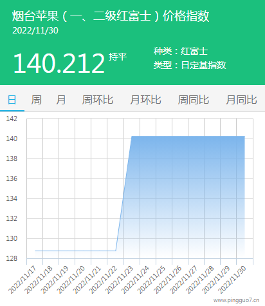The image size is (265, 306).
Task: Click the 140 y-axis label
Action: point(12,139)
